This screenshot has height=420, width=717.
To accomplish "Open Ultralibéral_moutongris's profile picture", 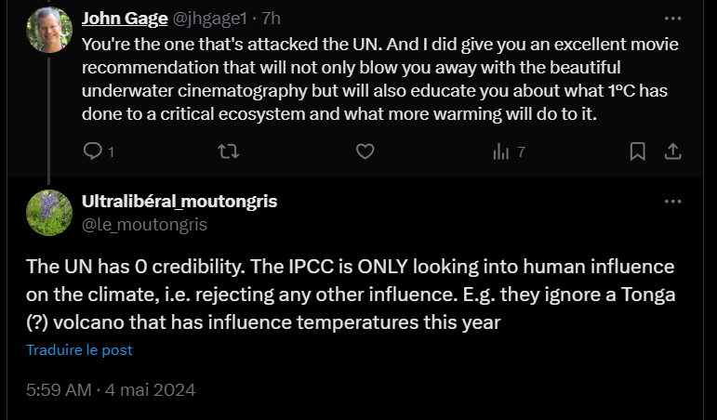I will [49, 213].
